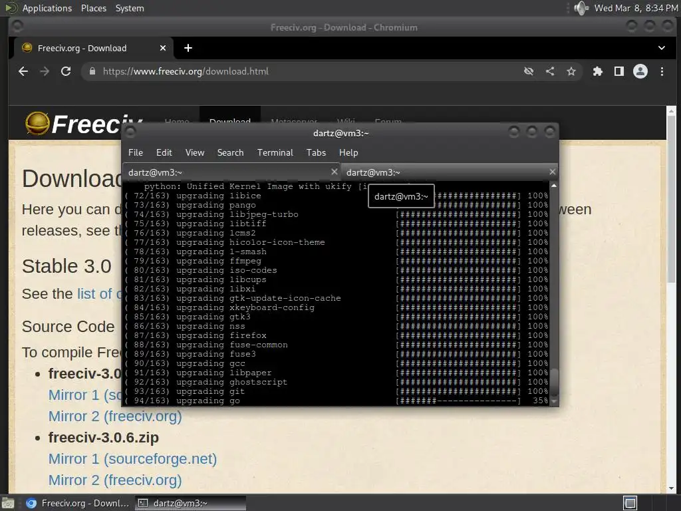Reload the Freeciv download page
Screen dimensions: 681x511
[66, 71]
